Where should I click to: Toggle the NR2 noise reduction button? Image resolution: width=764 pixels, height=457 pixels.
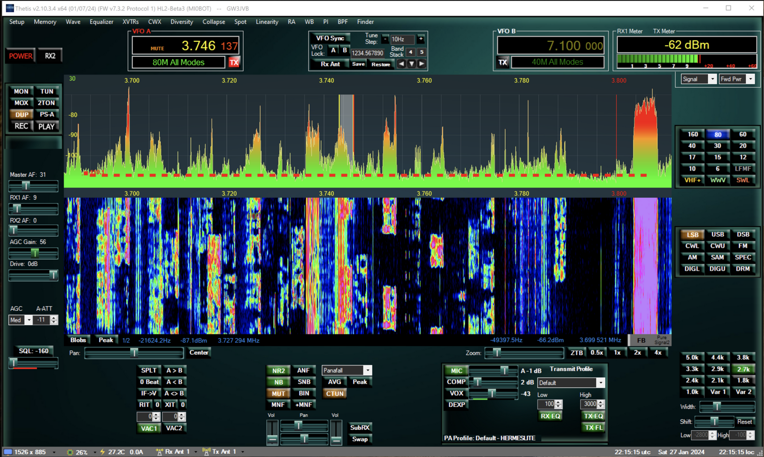278,370
